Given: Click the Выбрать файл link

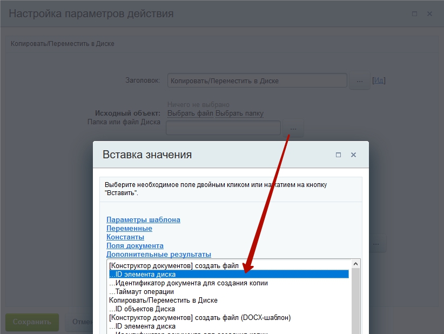Looking at the screenshot, I should (x=190, y=113).
